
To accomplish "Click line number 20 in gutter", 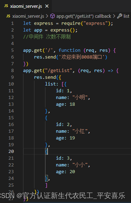I will click(x=11, y=152).
